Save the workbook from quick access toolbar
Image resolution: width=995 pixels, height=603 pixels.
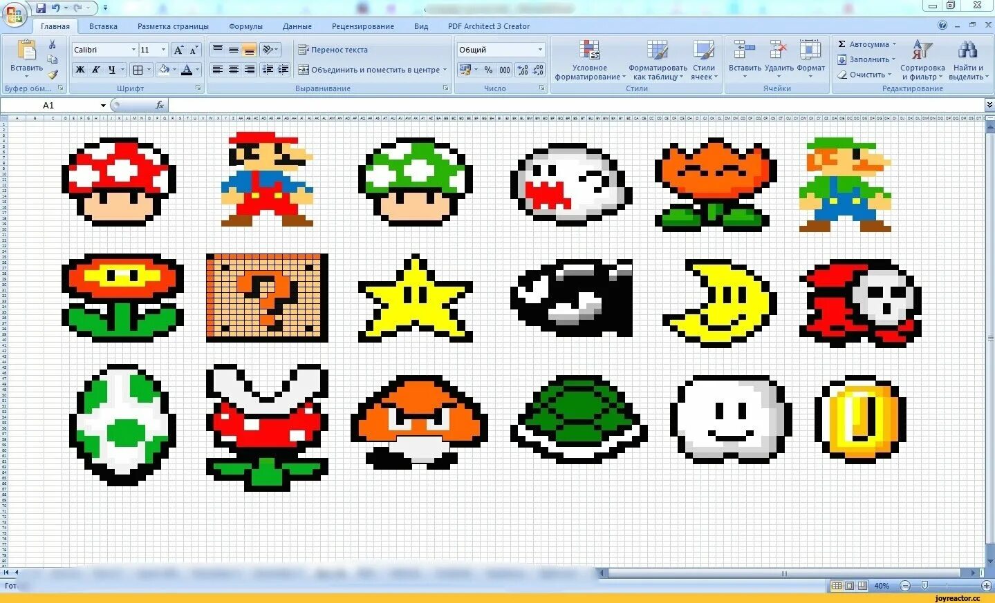point(41,8)
